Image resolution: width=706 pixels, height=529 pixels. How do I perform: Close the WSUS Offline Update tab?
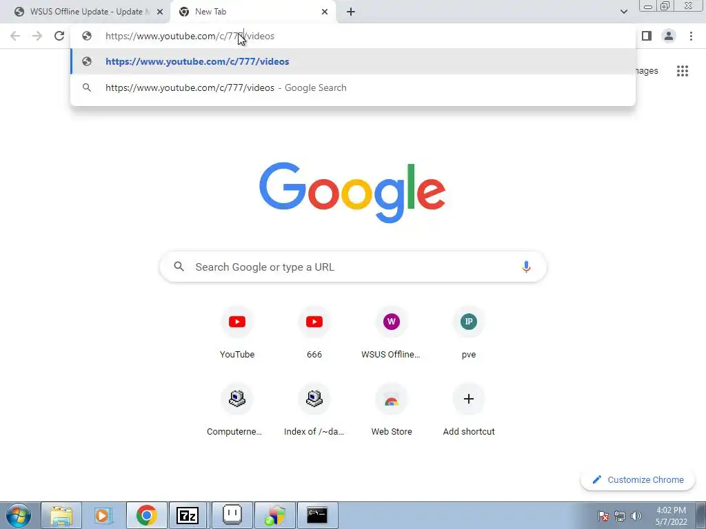(x=160, y=12)
